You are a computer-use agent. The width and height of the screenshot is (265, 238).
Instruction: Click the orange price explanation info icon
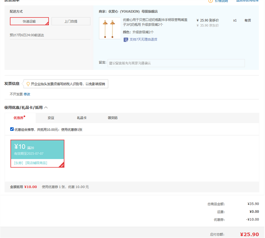[210, 1]
